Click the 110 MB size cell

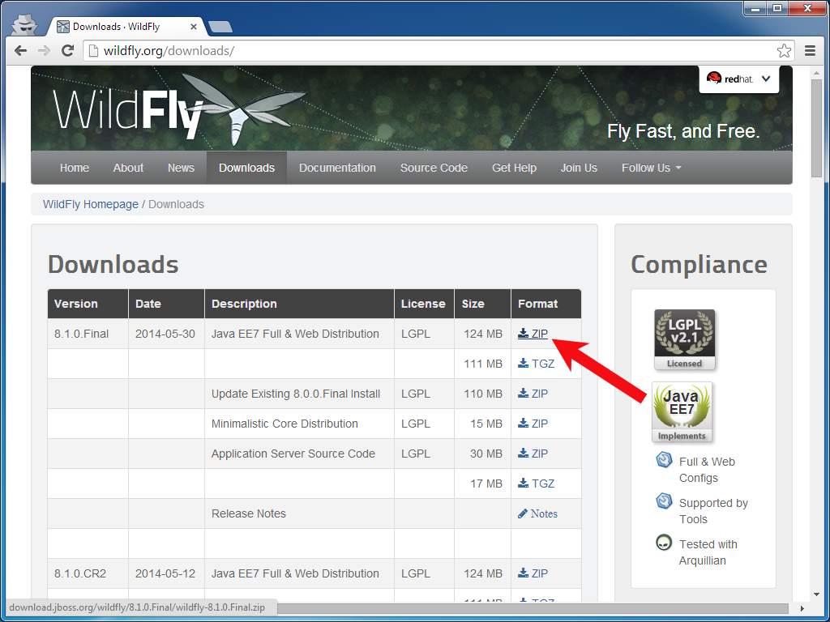(483, 394)
